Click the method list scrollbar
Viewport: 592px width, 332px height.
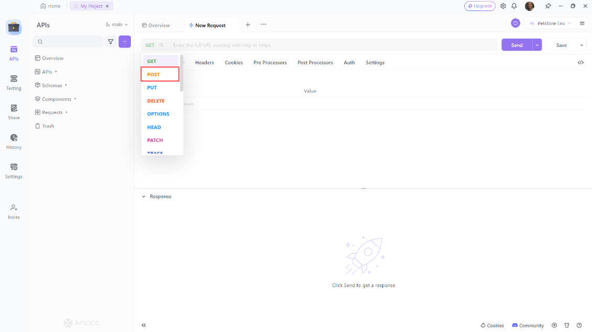point(182,73)
